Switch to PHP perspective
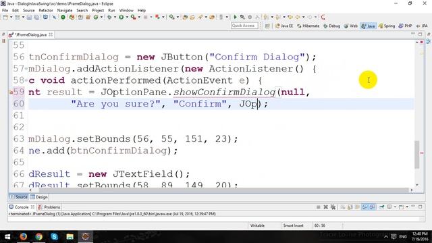The image size is (432, 243). tap(405, 26)
